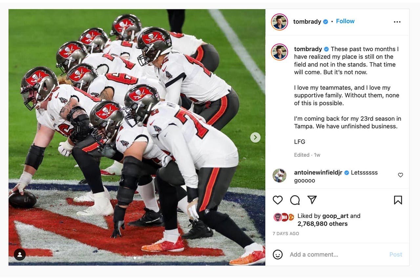The image size is (420, 280).
Task: Like antoinewinfieldjr's comment with small heart
Action: pyautogui.click(x=400, y=175)
